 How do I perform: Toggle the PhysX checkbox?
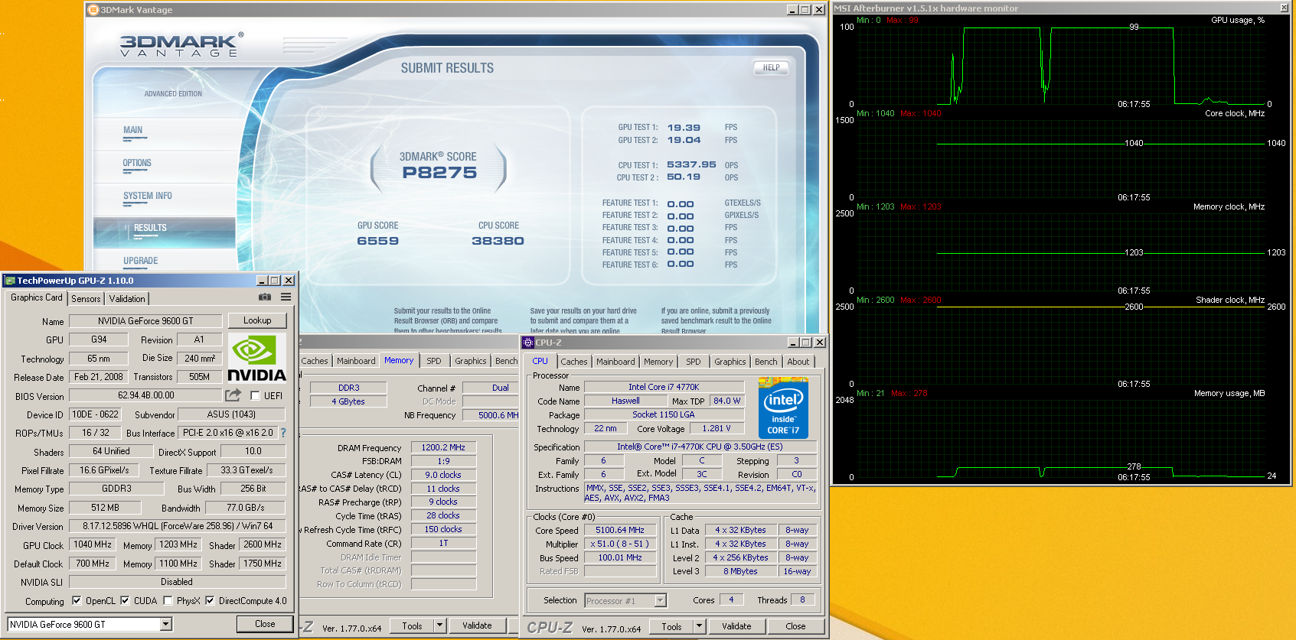[168, 601]
